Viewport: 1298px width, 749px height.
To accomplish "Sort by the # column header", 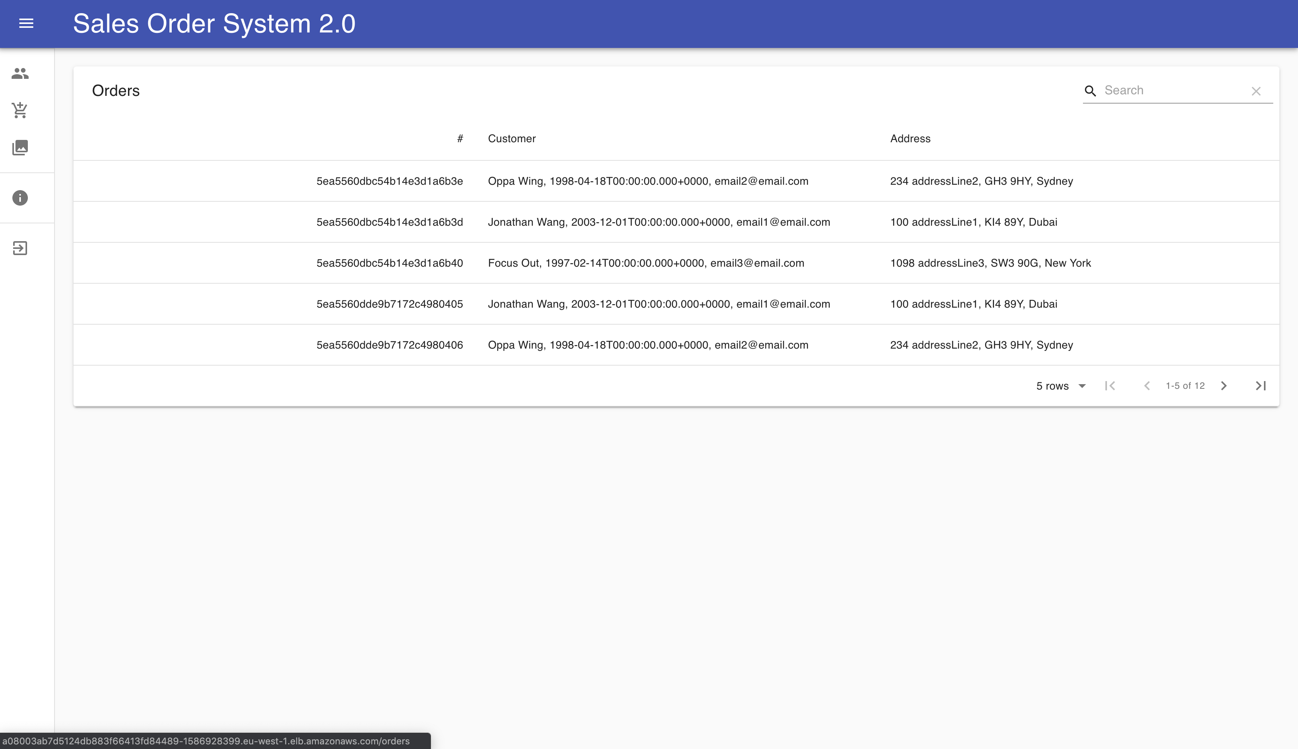I will [x=460, y=138].
